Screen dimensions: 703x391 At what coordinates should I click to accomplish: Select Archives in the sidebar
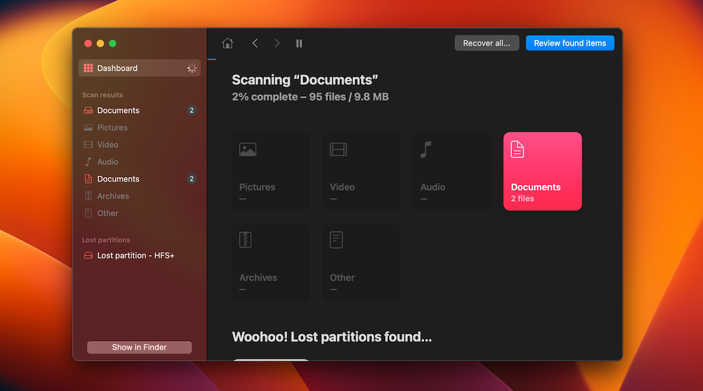tap(113, 196)
